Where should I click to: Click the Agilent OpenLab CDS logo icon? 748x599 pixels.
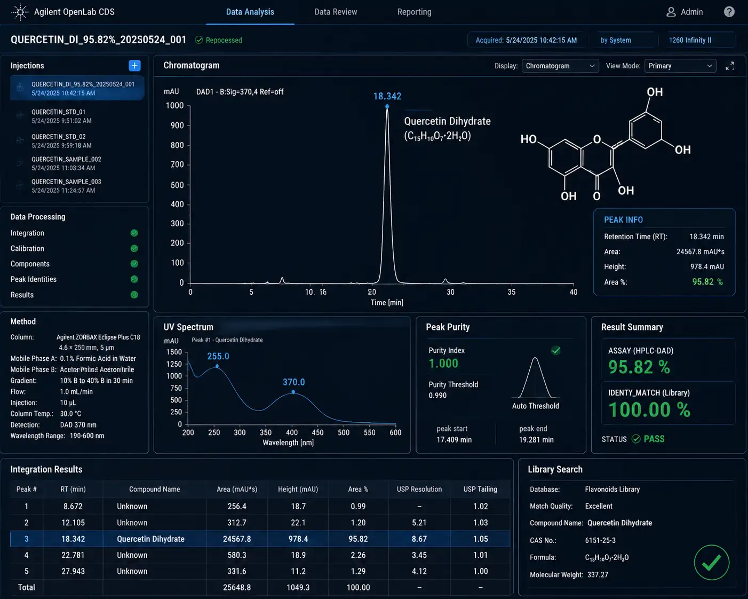(20, 12)
